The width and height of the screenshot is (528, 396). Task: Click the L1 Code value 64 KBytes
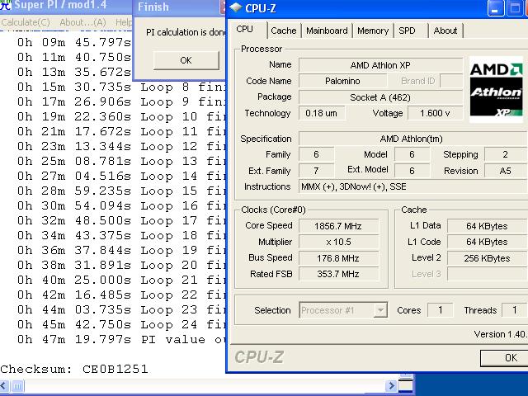[x=487, y=242]
